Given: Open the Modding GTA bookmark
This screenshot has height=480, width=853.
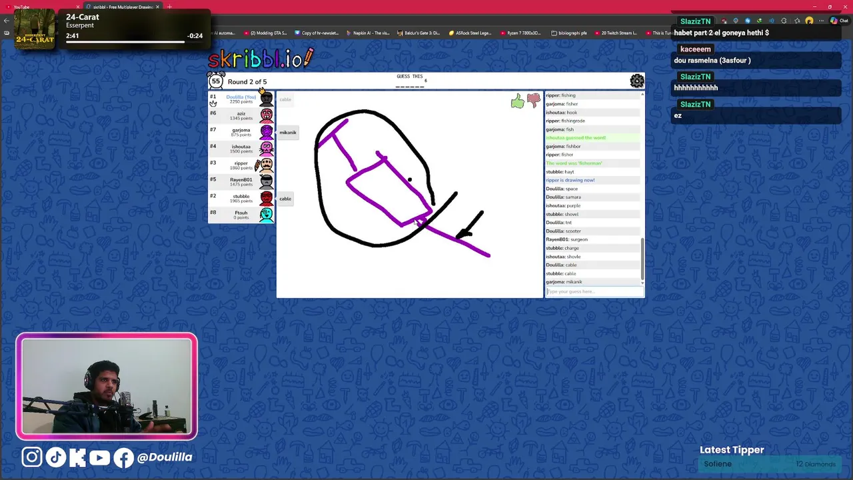Looking at the screenshot, I should coord(265,33).
